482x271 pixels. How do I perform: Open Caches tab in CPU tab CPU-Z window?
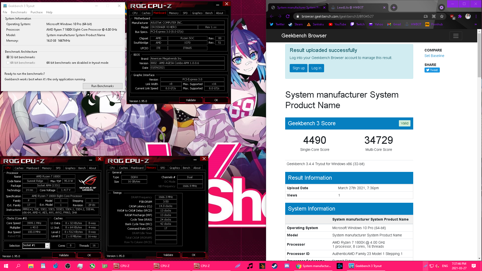[19, 168]
